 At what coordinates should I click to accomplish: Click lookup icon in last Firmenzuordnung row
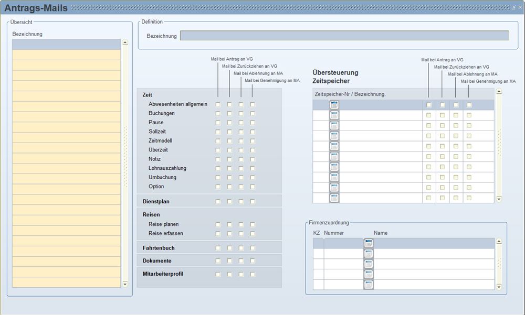click(368, 285)
